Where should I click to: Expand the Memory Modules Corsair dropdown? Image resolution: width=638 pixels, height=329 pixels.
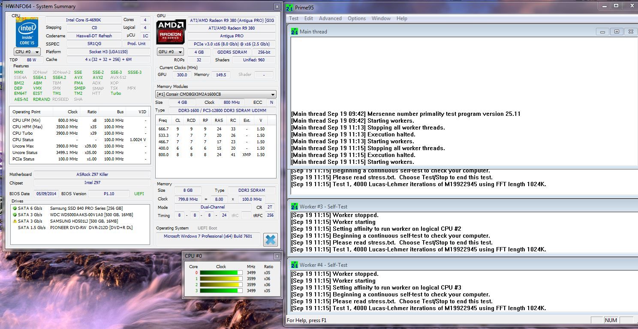tap(216, 94)
